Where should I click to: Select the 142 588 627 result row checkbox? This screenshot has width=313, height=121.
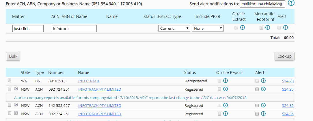pos(9,105)
